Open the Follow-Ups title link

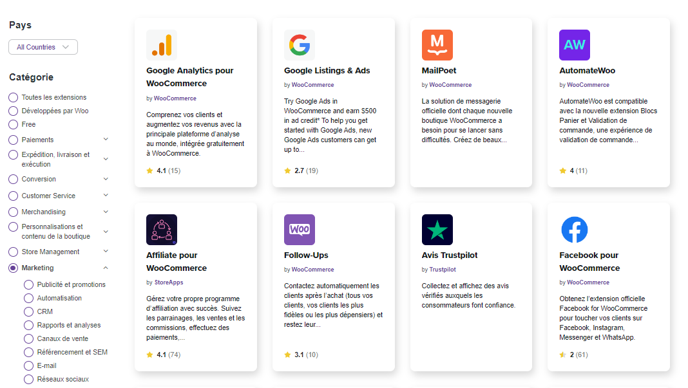(x=306, y=255)
